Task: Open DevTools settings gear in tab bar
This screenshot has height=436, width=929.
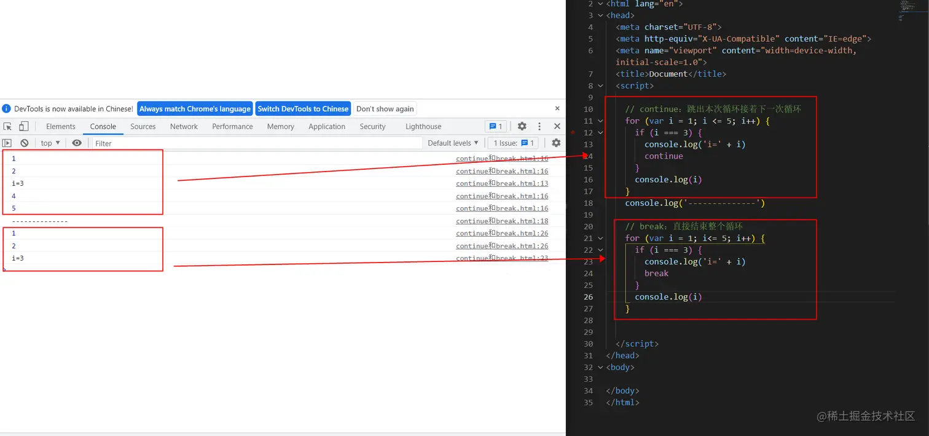Action: 522,126
